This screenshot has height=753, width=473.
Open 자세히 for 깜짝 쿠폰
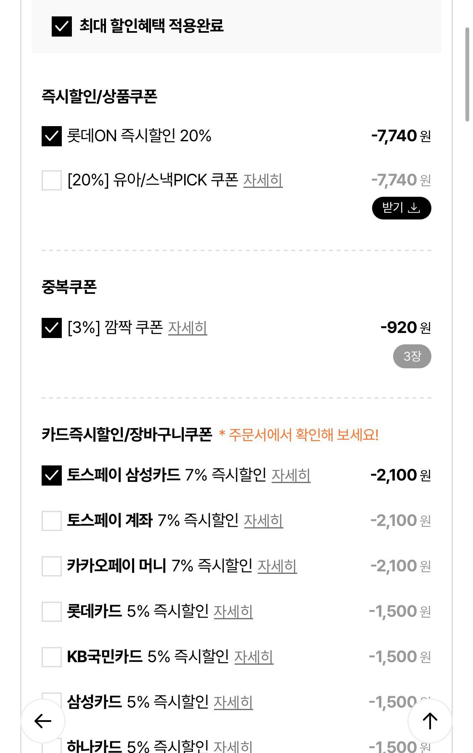coord(188,328)
